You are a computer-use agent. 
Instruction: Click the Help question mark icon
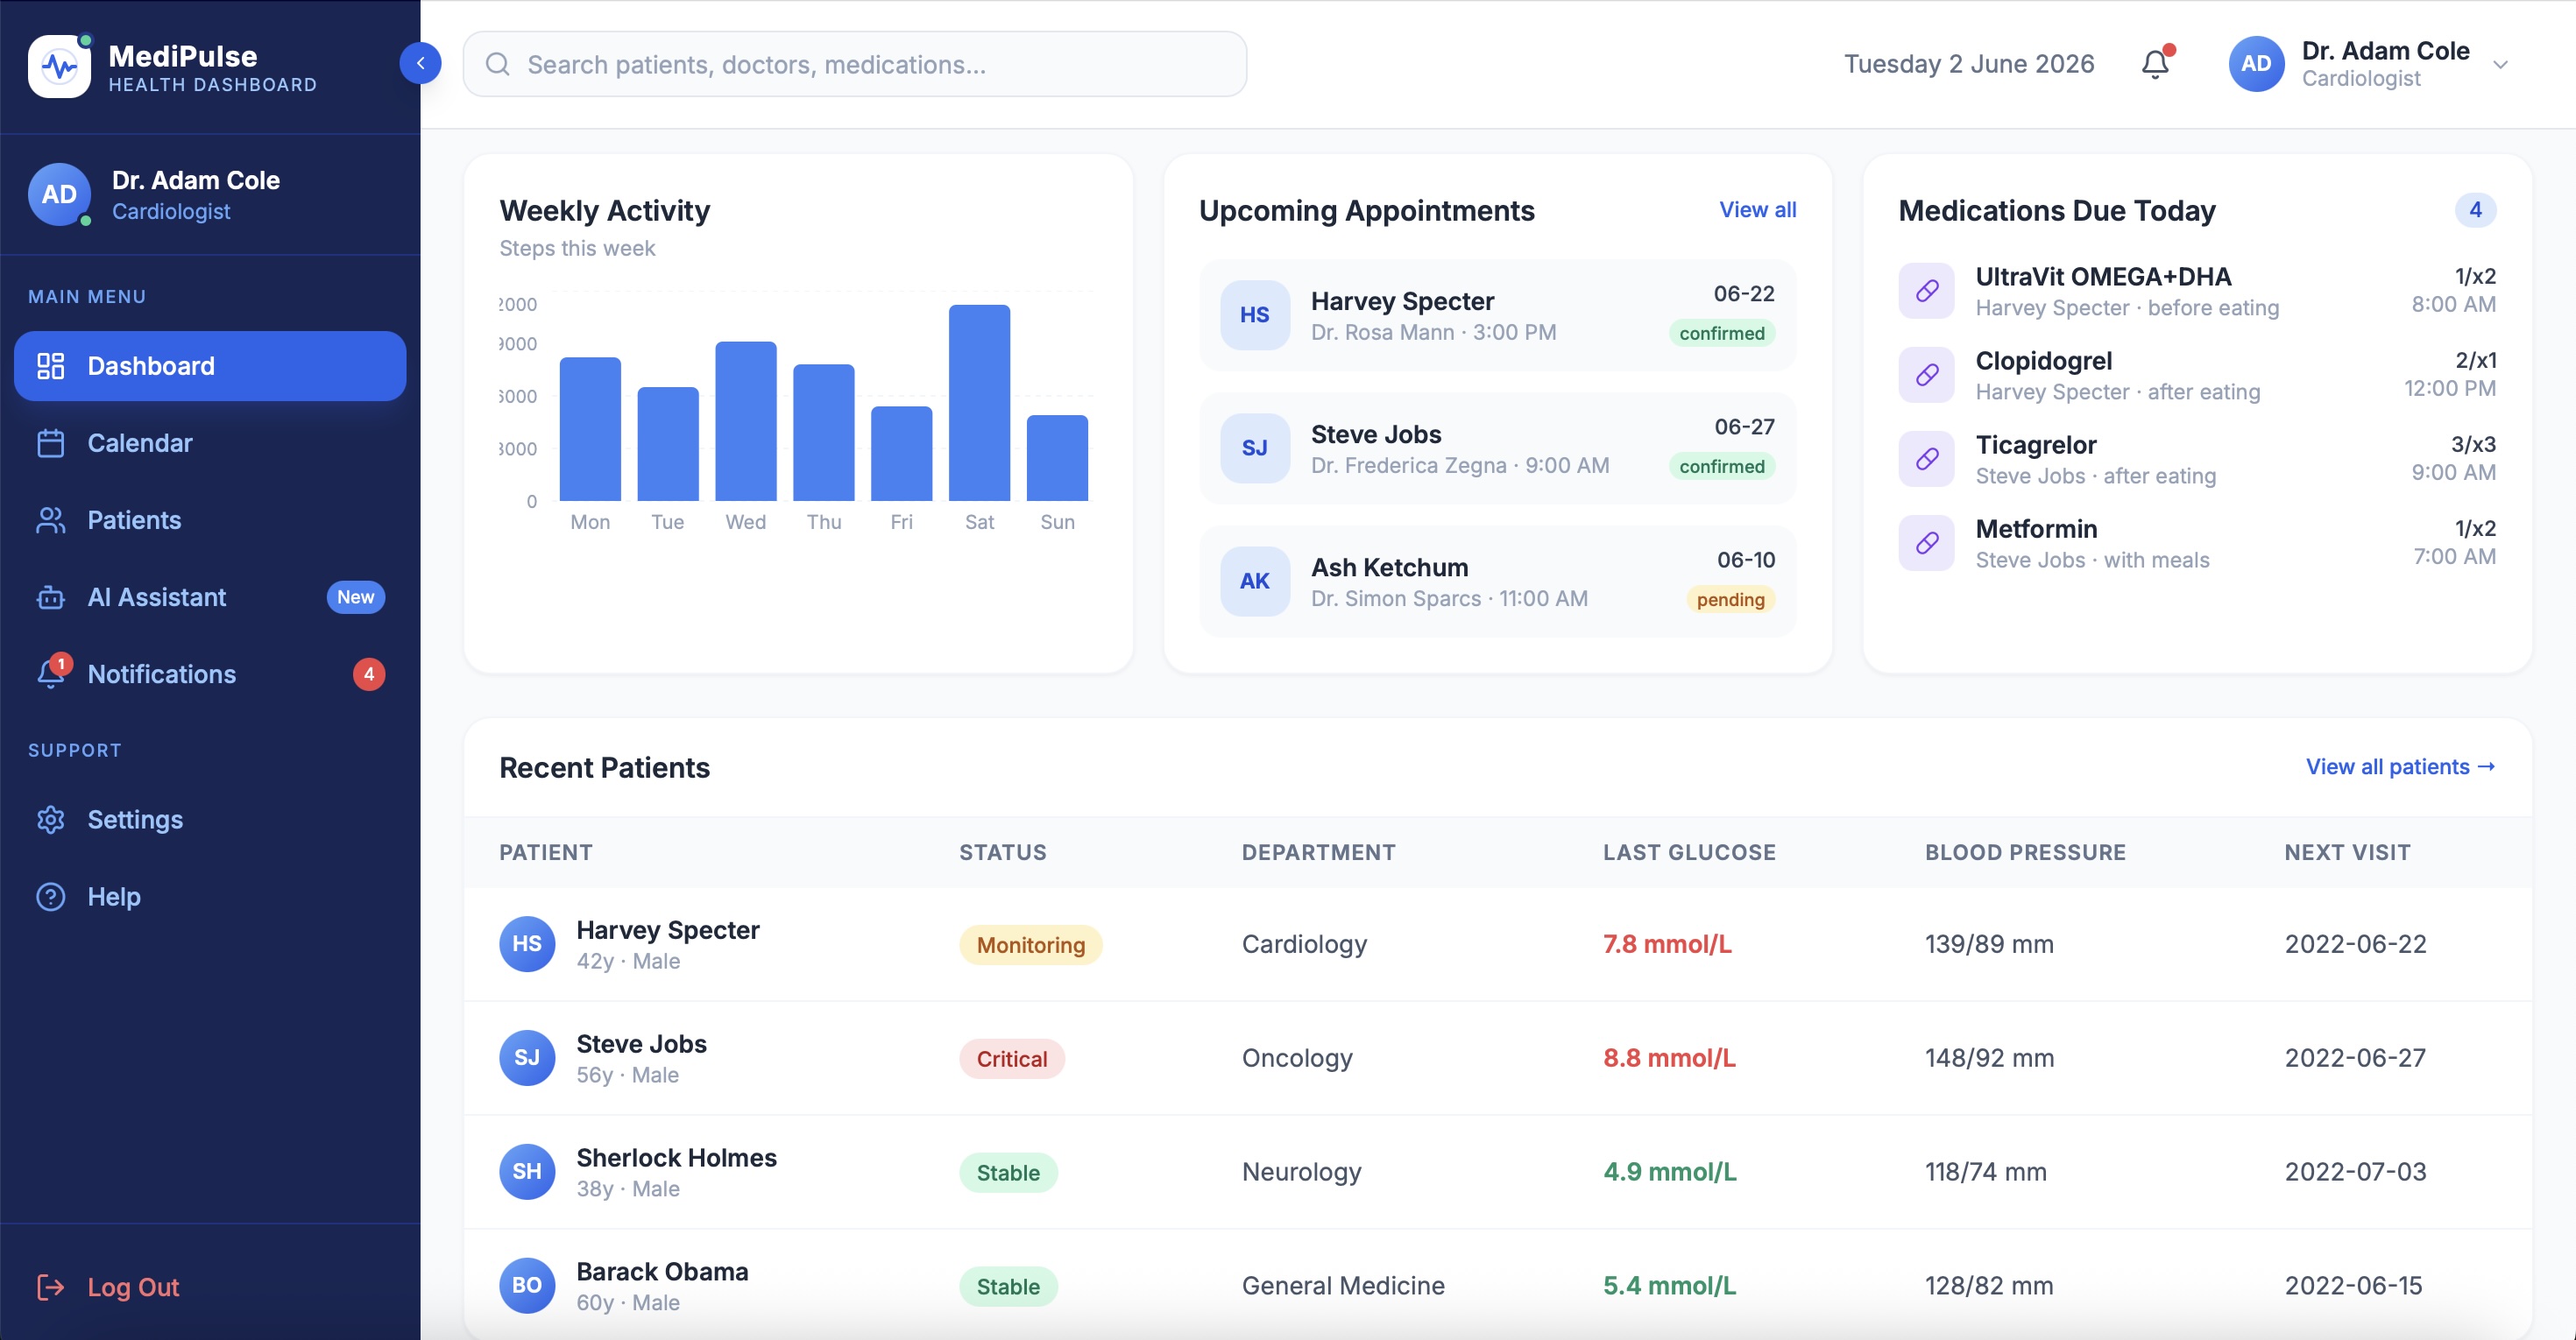click(x=50, y=896)
